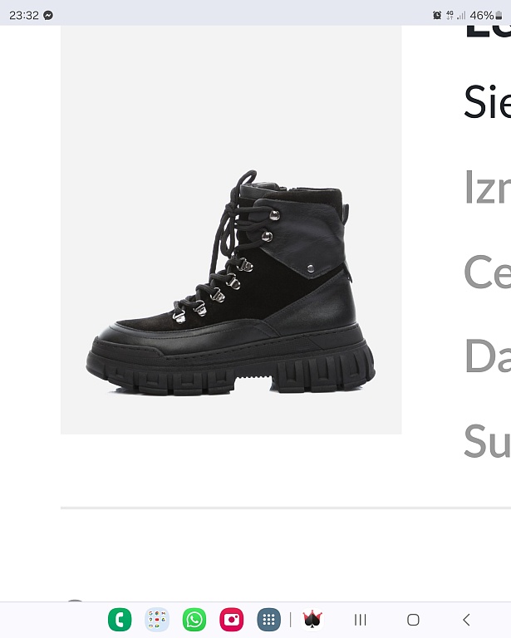This screenshot has height=638, width=511.
Task: Open the red Camera app icon
Action: click(232, 620)
